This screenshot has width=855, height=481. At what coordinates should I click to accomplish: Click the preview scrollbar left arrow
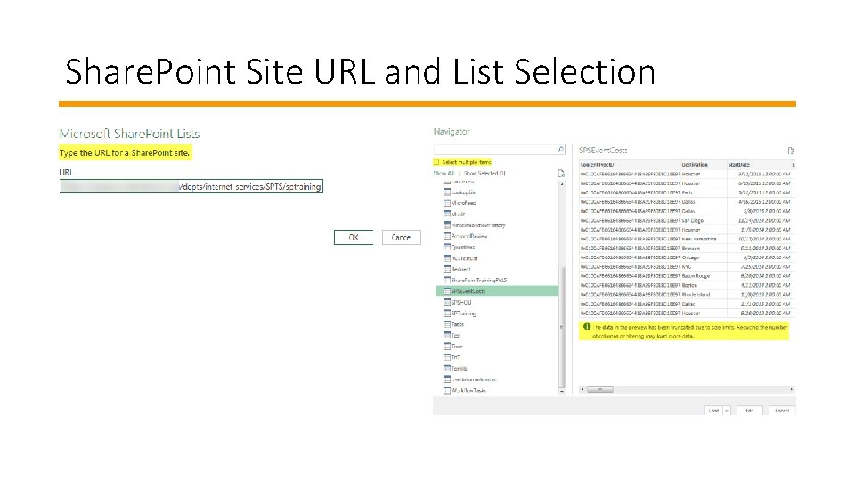pos(582,389)
